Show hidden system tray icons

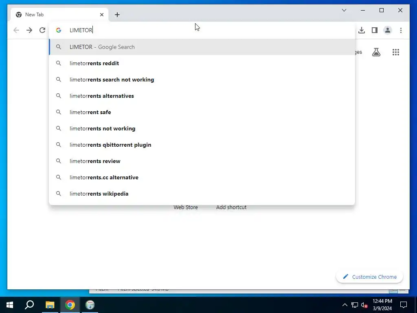345,305
